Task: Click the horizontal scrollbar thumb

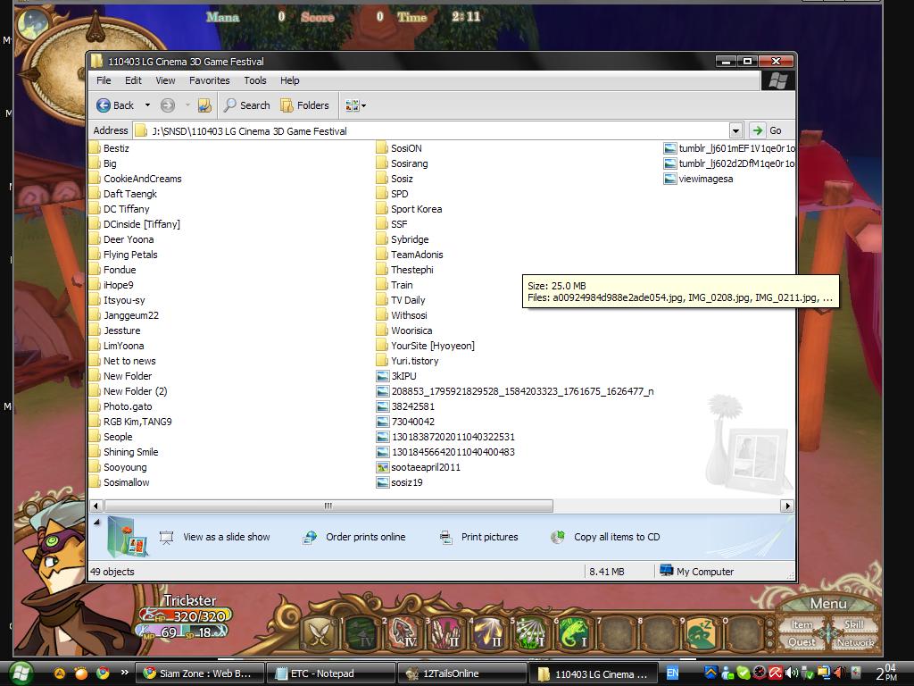Action: (x=328, y=506)
